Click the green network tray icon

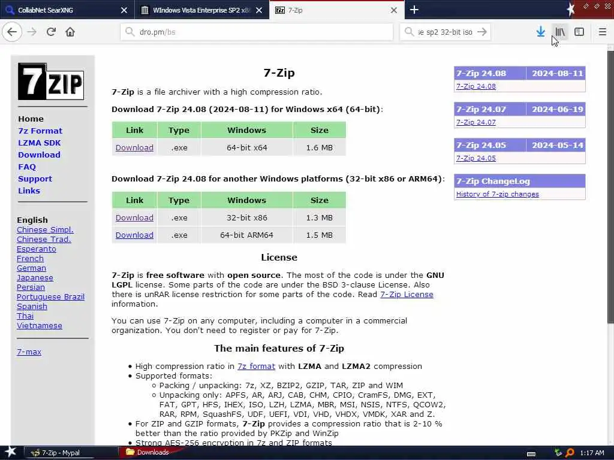pos(558,453)
